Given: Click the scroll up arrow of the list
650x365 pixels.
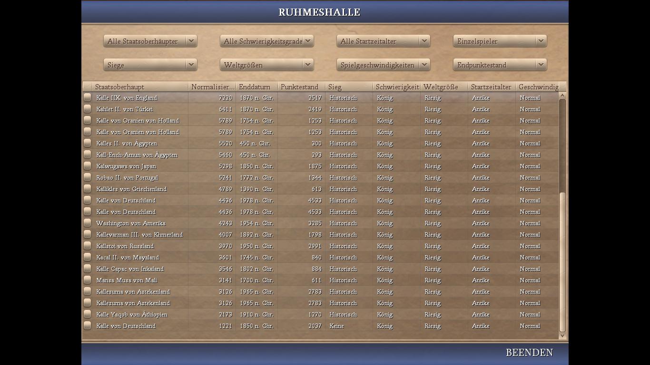Looking at the screenshot, I should pyautogui.click(x=562, y=96).
